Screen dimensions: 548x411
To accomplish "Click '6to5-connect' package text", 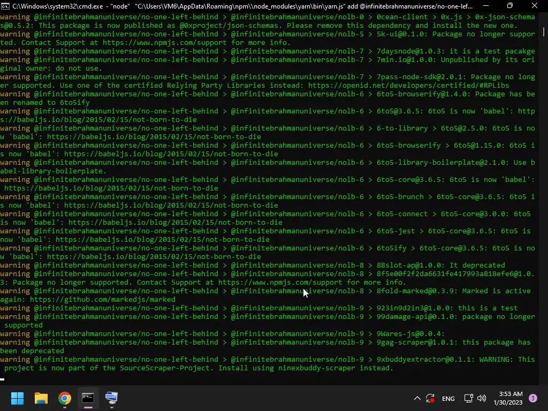I will click(402, 214).
